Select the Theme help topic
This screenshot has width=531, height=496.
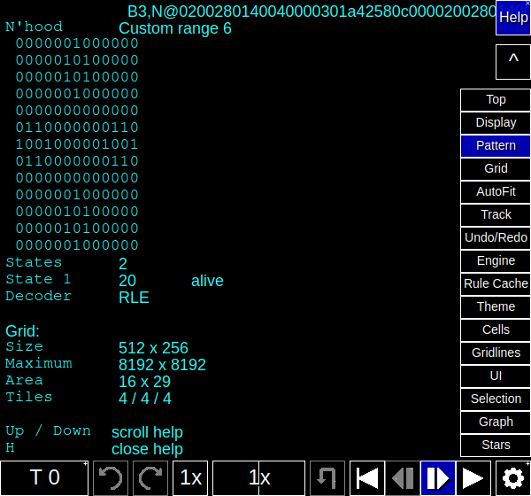point(496,306)
